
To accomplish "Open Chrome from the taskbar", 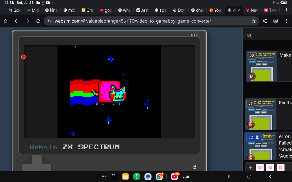I will 159,177.
